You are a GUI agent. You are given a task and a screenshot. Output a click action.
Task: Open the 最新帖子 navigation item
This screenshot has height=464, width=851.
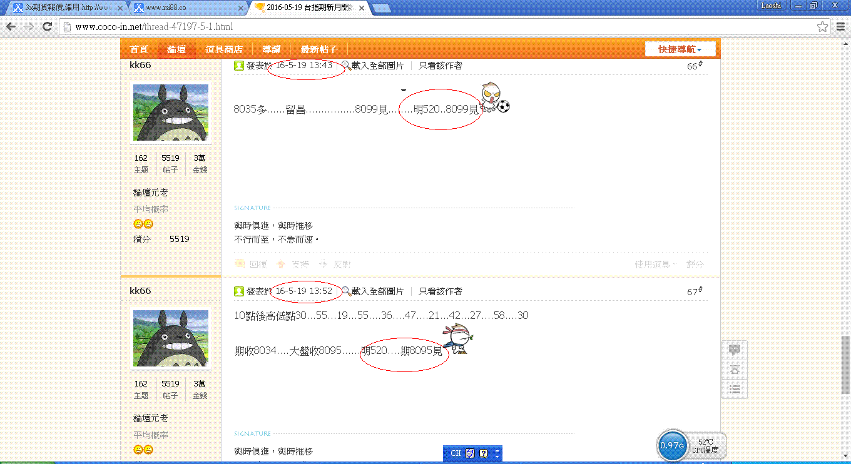coord(319,49)
